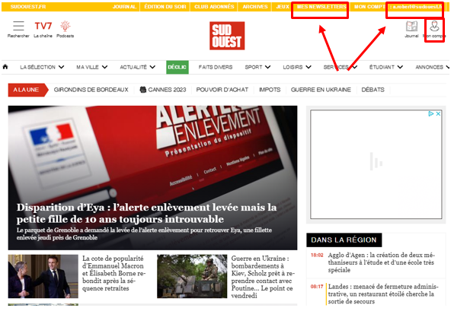Click the advertisement banner area
454x324 pixels.
tap(376, 164)
